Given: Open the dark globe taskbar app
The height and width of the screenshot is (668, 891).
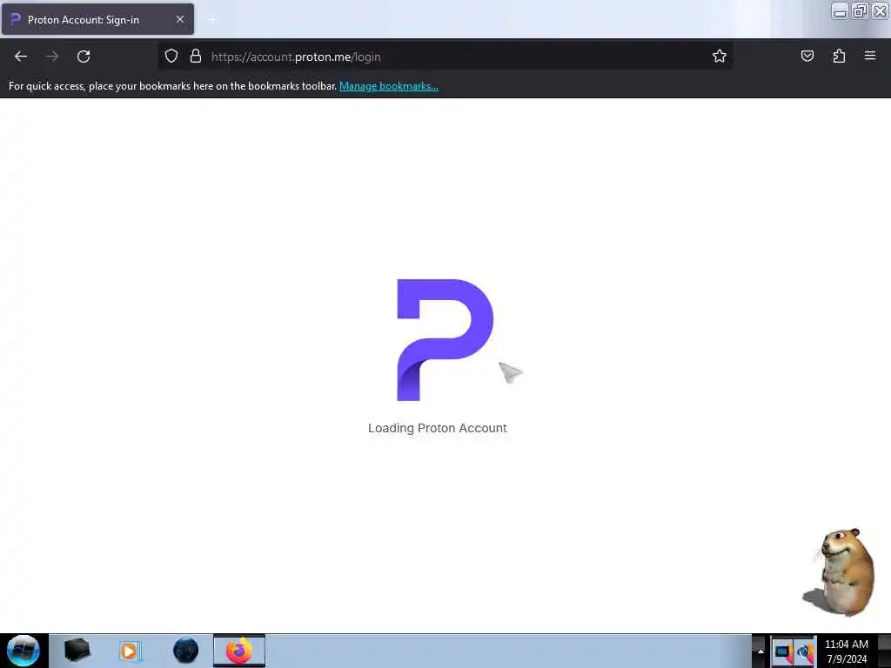Looking at the screenshot, I should [186, 651].
